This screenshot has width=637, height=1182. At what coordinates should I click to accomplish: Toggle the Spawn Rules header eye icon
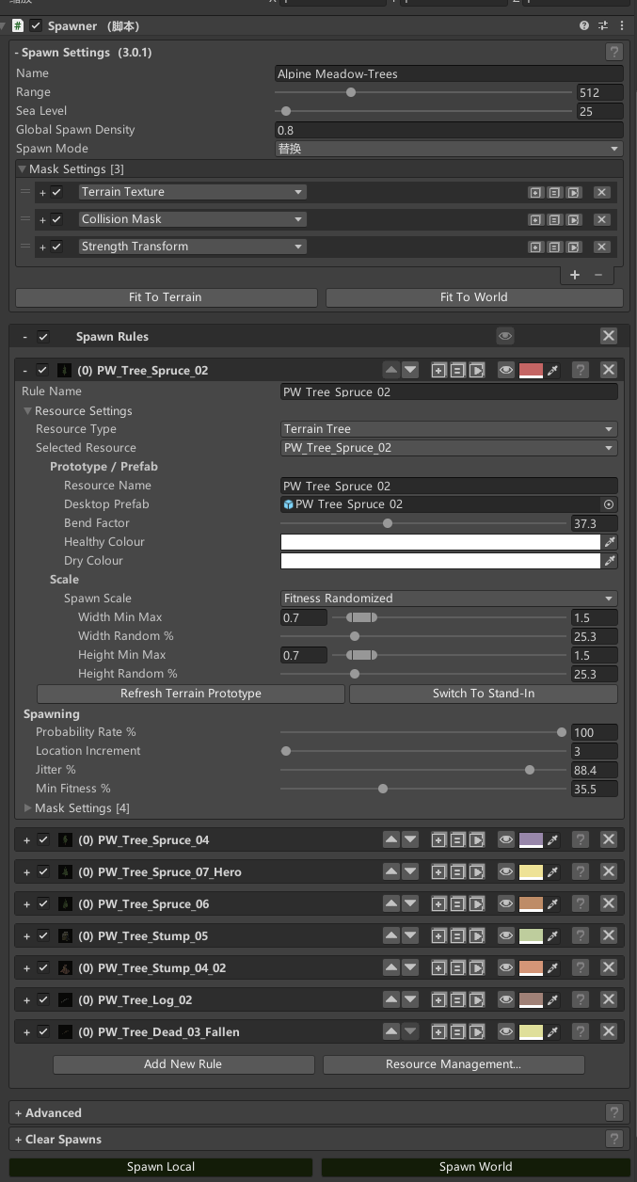(x=505, y=336)
